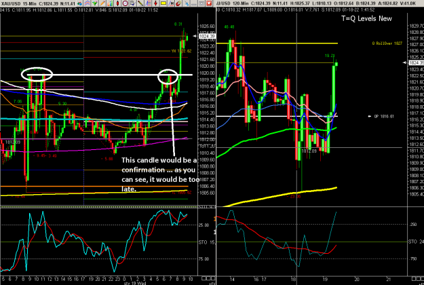Select the red candlestick chart-type icon
This screenshot has width=424, height=285.
[117, 3]
